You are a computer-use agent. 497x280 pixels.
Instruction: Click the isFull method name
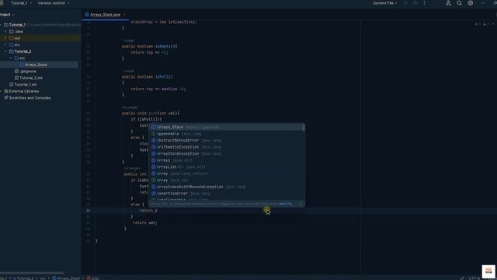(x=163, y=77)
